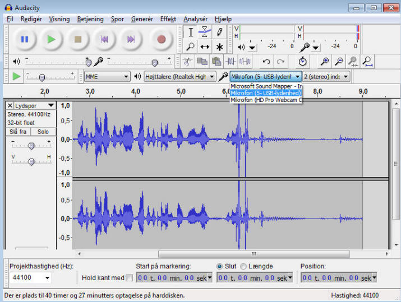Choose Mikrofon (HD Pro Webcam) option
Viewport: 401px width, 302px height.
(x=266, y=100)
